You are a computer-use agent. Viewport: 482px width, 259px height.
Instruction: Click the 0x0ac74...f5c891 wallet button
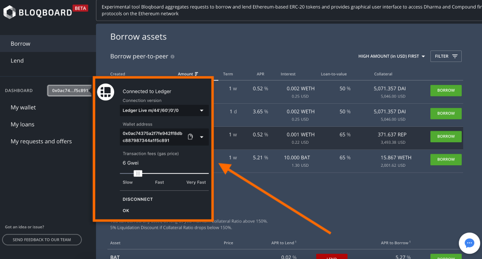[69, 91]
